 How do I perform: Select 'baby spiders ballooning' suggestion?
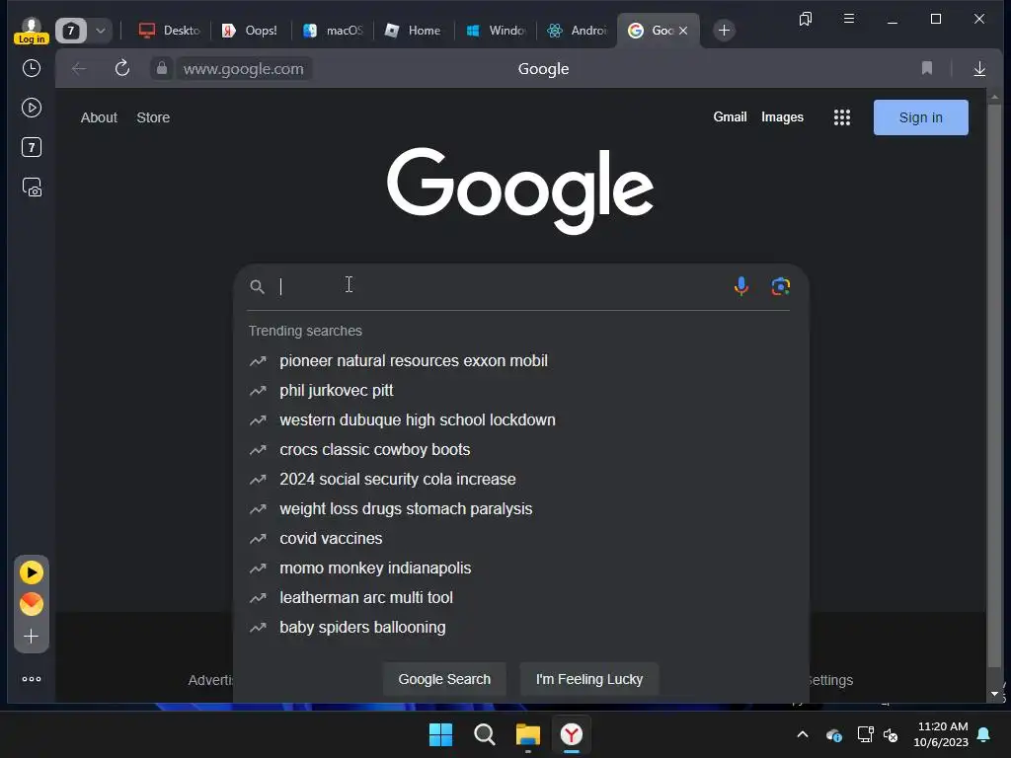point(519,628)
